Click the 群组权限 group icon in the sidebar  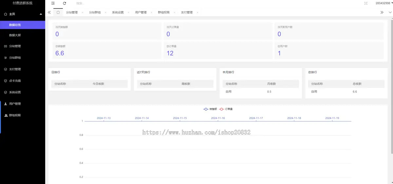click(x=6, y=115)
